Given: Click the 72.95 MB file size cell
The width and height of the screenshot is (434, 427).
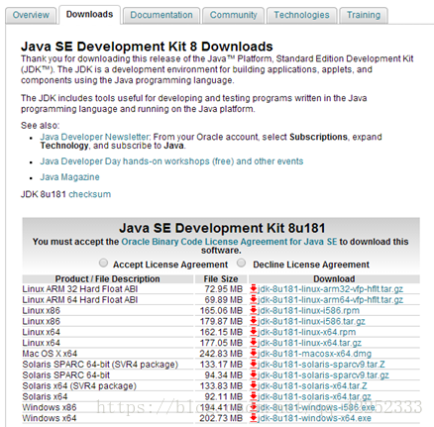Looking at the screenshot, I should click(221, 289).
